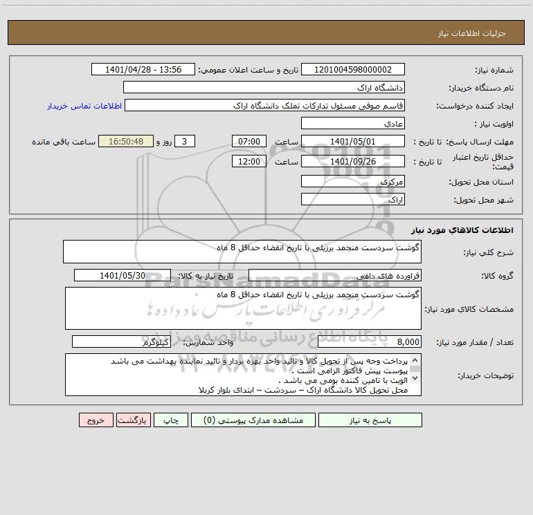This screenshot has width=533, height=515.
Task: Click the buyer name field دانشگاه اراک
Action: 264,87
